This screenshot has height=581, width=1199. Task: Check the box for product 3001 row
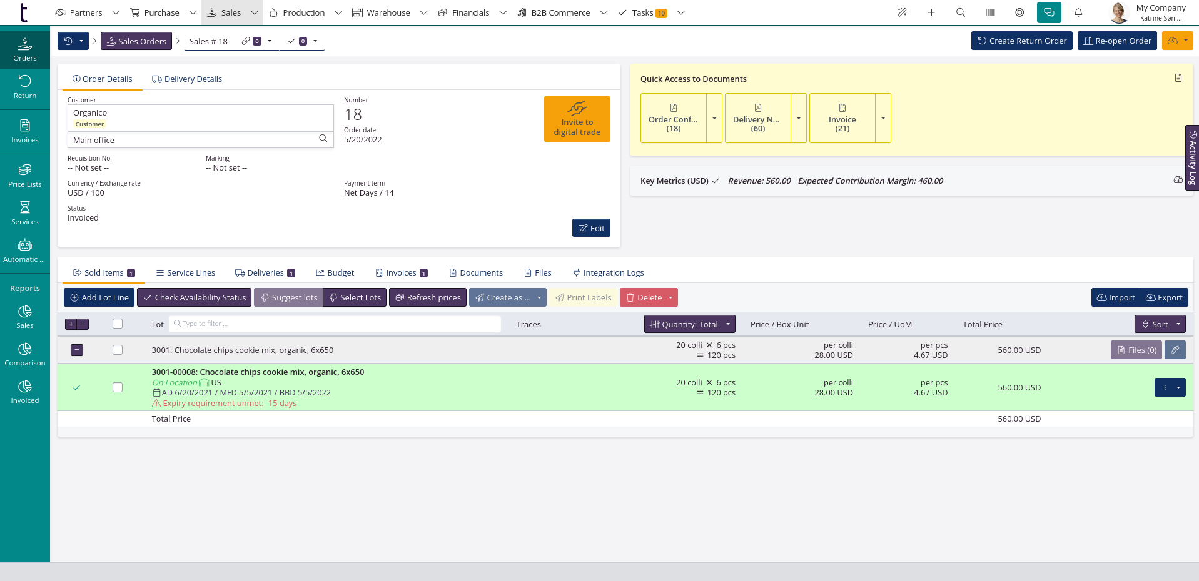[x=118, y=350]
